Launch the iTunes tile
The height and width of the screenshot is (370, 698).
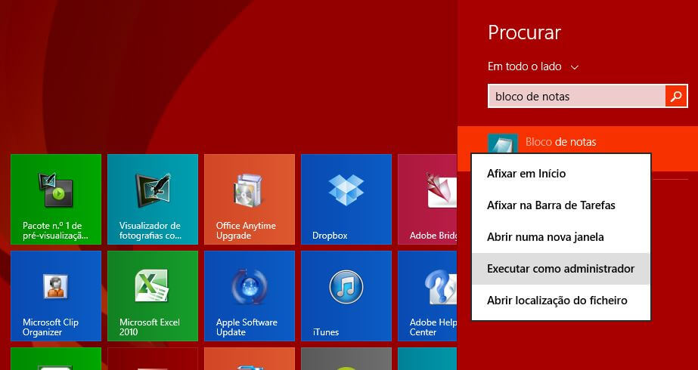pos(346,296)
